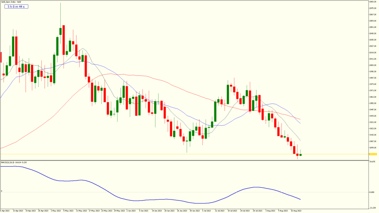Click the panel divider above the MACD window
This screenshot has height=213, width=379.
point(185,160)
